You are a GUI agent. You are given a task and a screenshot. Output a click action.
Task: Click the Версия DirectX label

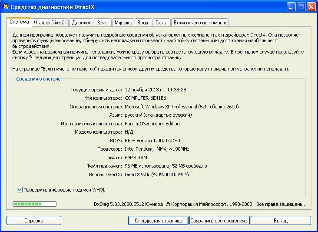pos(106,175)
